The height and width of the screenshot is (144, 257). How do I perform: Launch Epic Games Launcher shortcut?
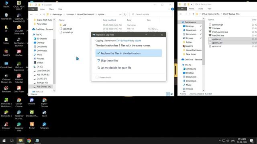pyautogui.click(x=19, y=42)
